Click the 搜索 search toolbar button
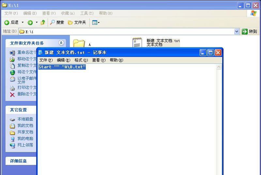The height and width of the screenshot is (175, 261). tap(57, 22)
